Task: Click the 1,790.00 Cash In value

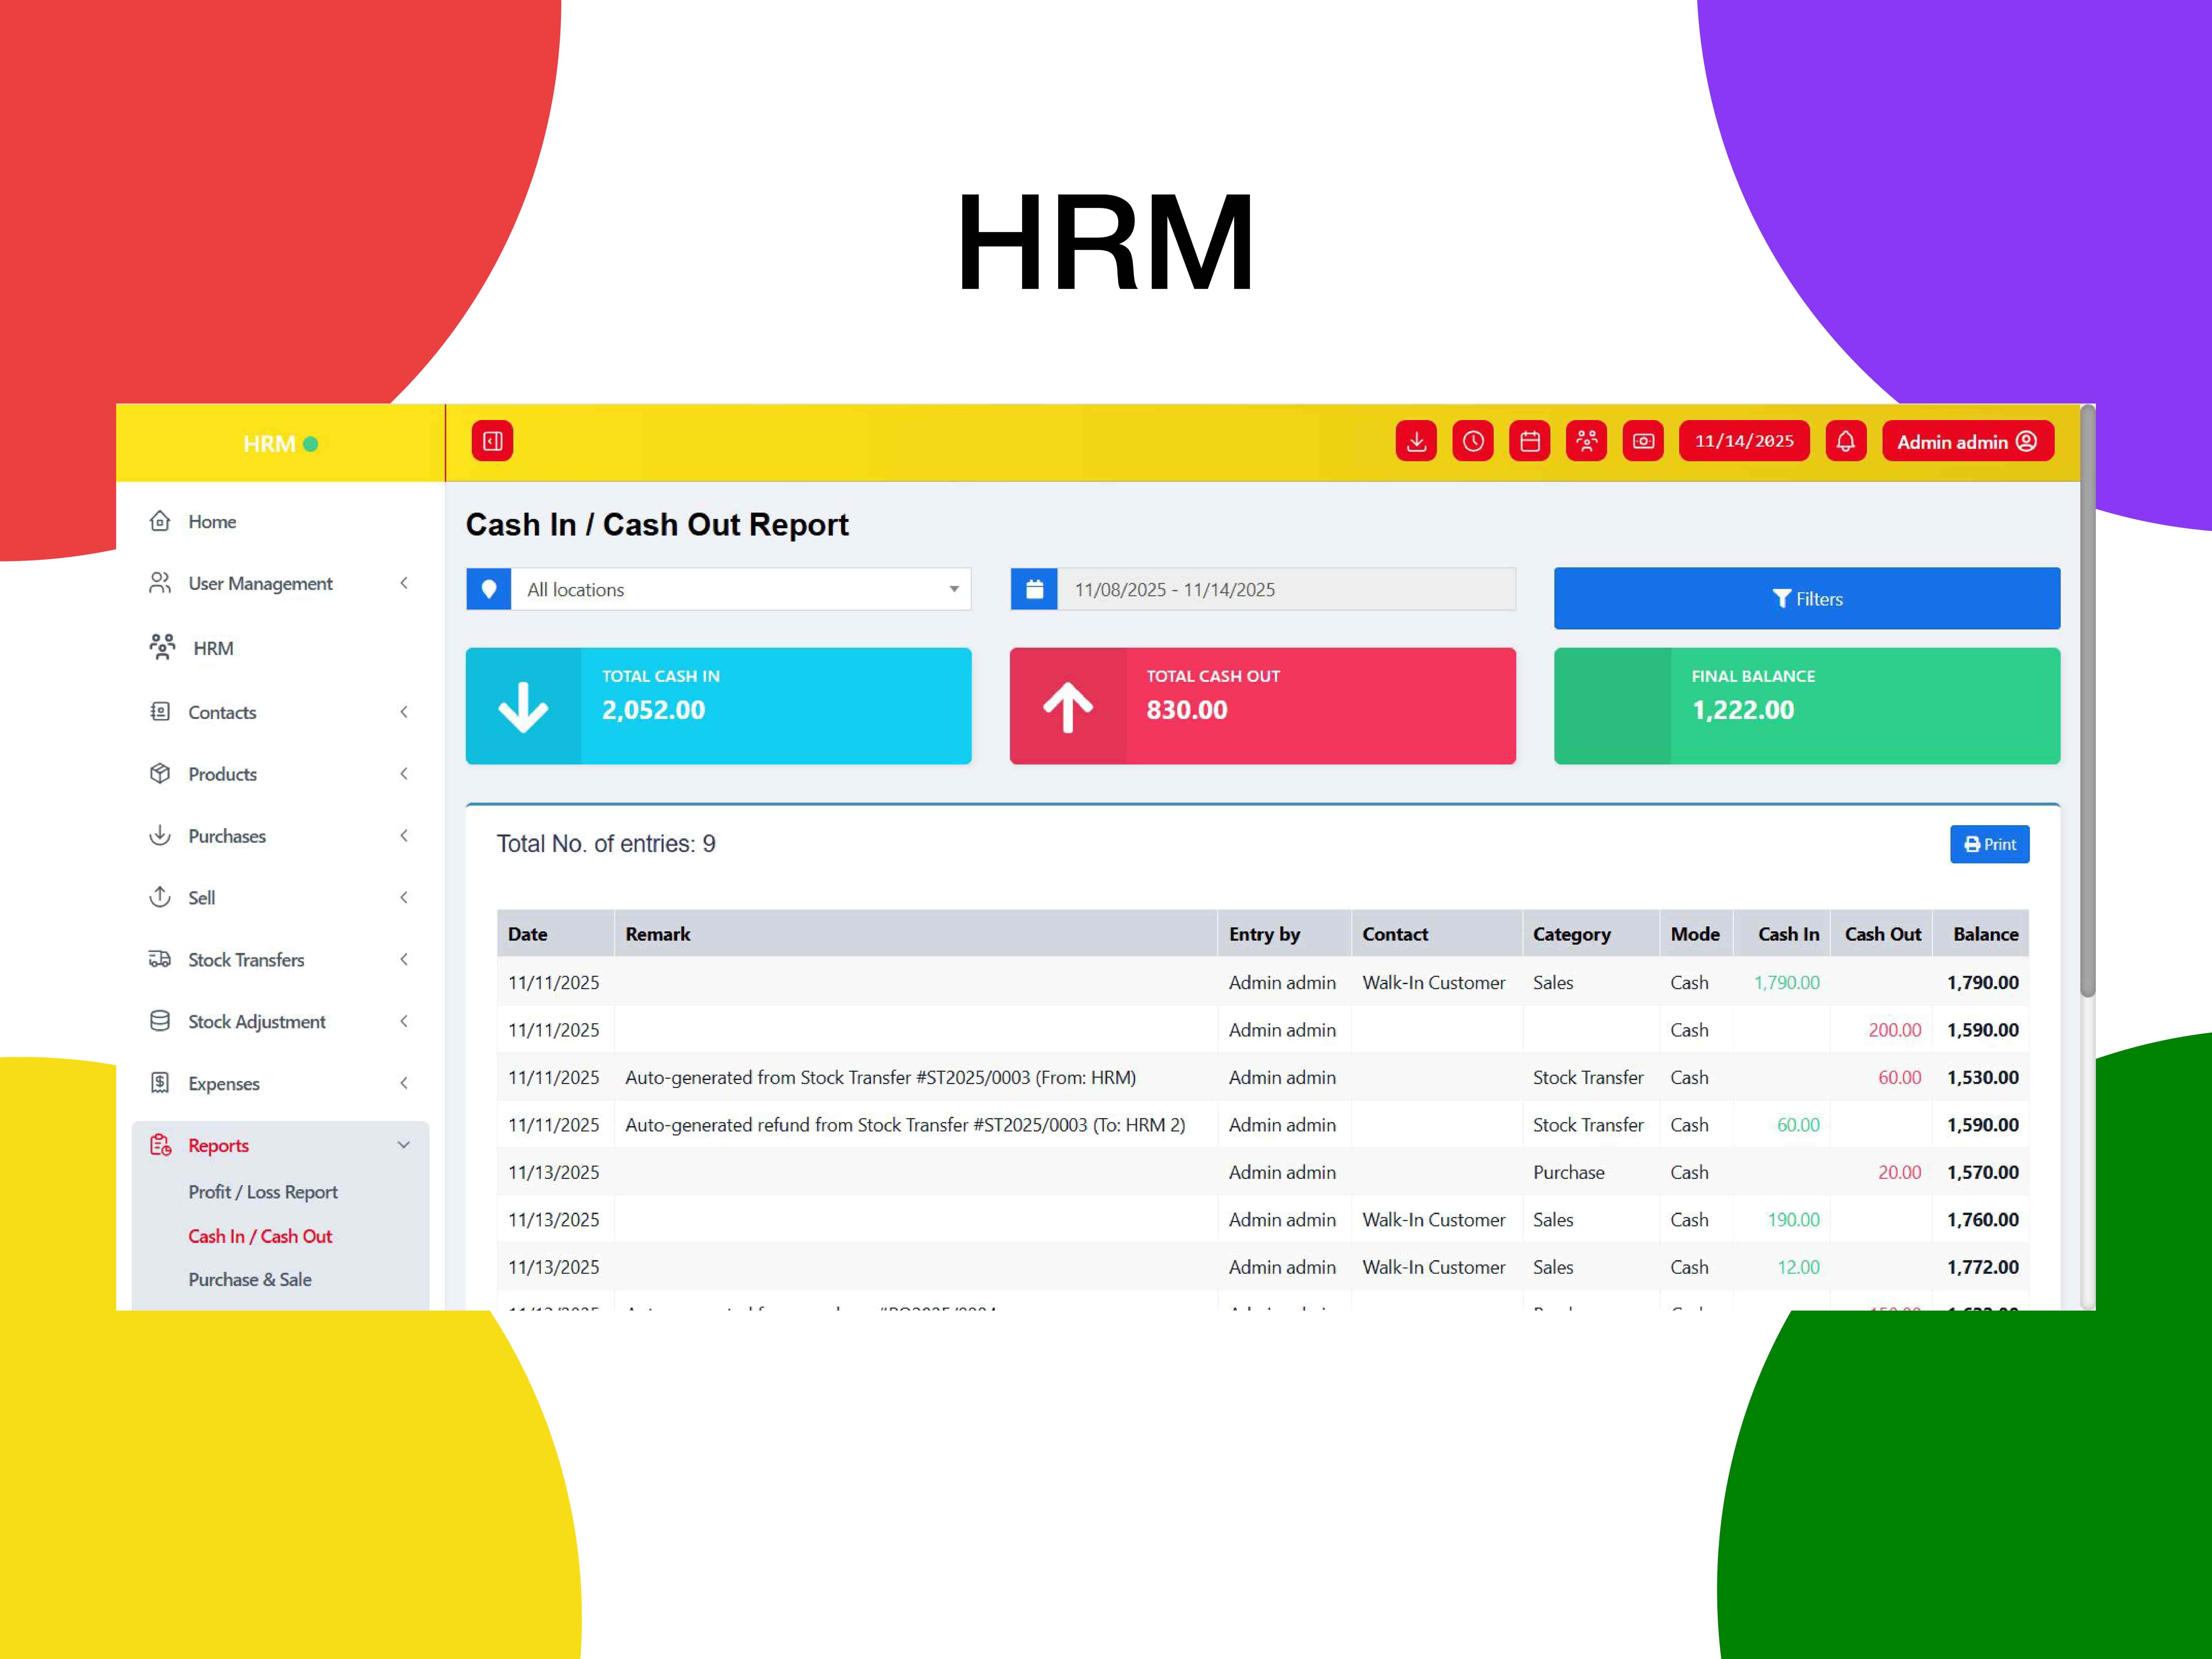Action: click(x=1787, y=983)
